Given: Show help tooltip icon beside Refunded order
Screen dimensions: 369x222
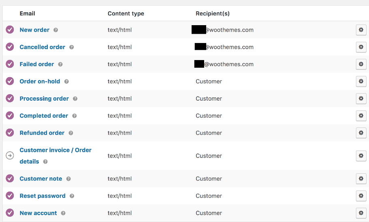Looking at the screenshot, I should tap(71, 133).
